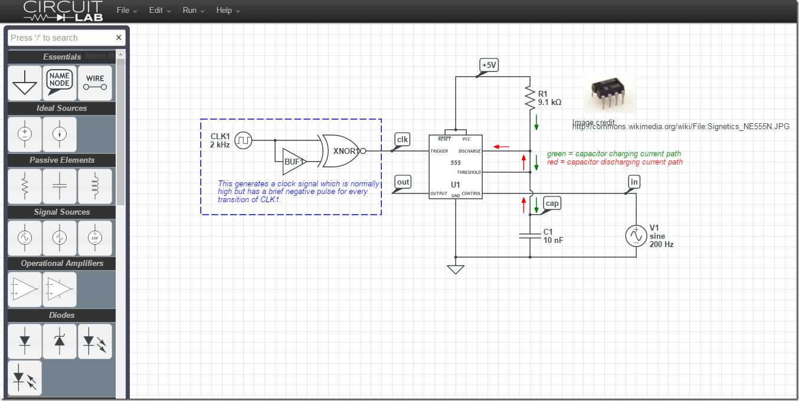Screen dimensions: 799x401
Task: Open the Help menu
Action: coord(228,11)
